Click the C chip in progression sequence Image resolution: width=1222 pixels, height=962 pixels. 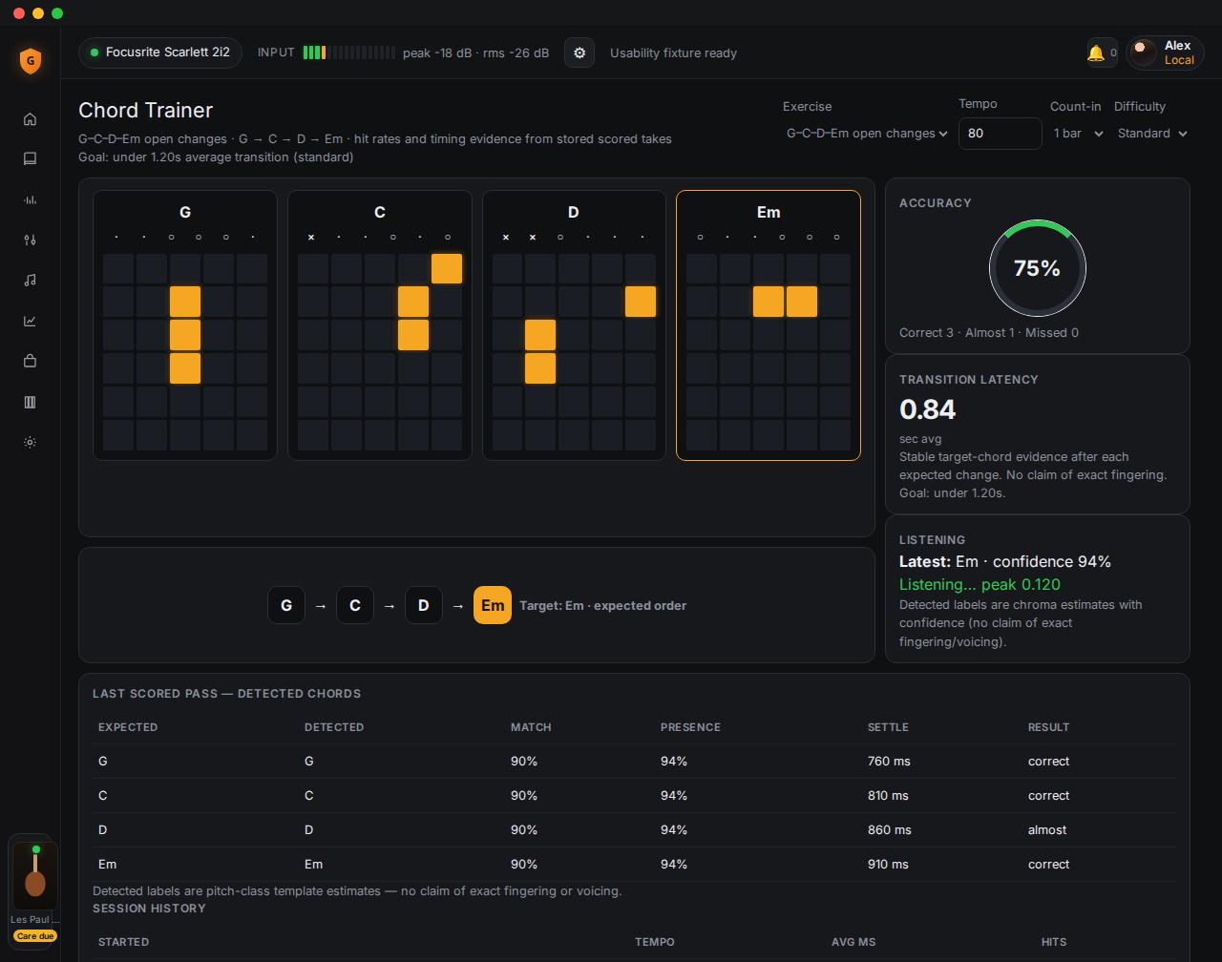tap(355, 605)
